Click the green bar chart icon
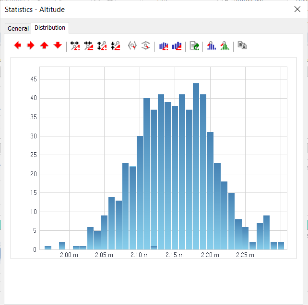The image size is (308, 305). pos(225,46)
